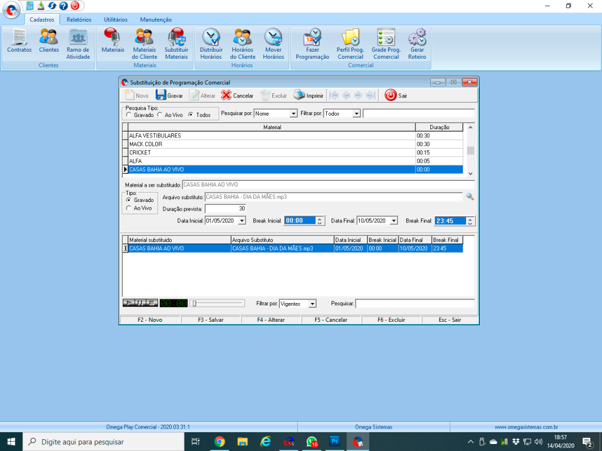Expand the Filtrar por Vigentes dropdown
The height and width of the screenshot is (451, 602).
click(x=312, y=304)
